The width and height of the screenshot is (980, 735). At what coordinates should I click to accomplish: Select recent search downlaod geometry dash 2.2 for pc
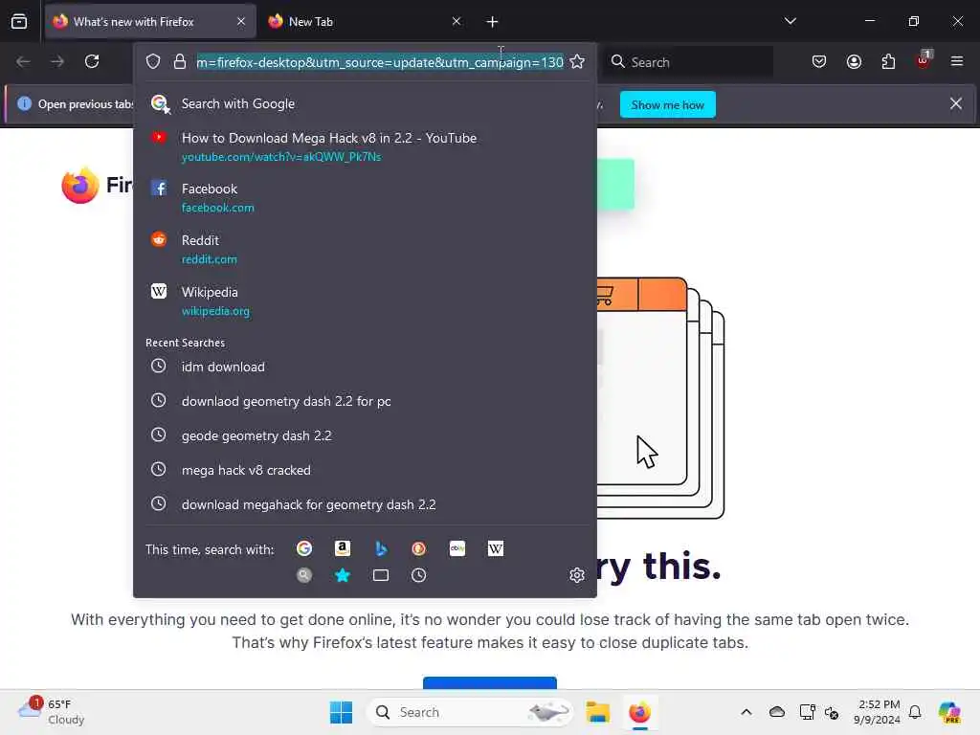[x=365, y=401]
